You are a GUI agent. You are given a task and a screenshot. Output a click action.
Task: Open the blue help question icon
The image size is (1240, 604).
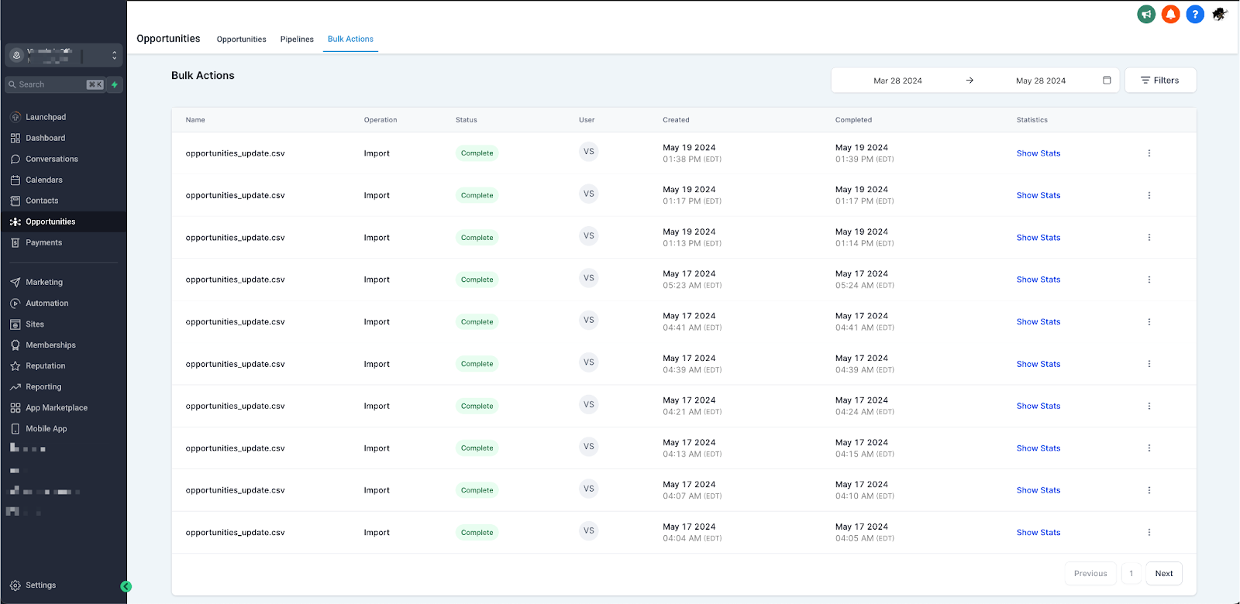1195,14
